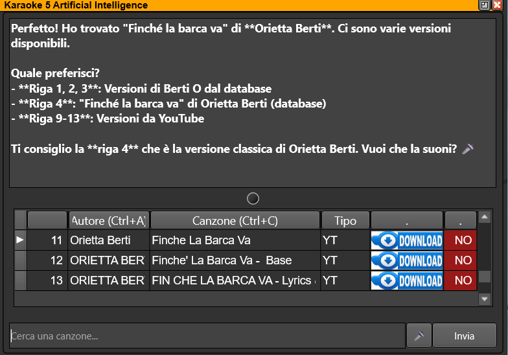This screenshot has height=355, width=508.
Task: Click YT type cell in row 11
Action: point(345,240)
